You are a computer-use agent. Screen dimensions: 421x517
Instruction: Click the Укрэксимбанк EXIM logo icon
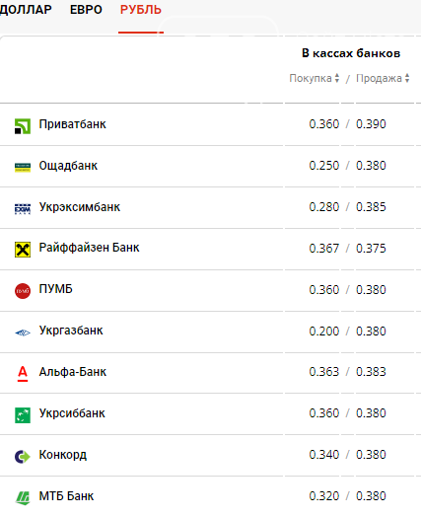click(23, 209)
